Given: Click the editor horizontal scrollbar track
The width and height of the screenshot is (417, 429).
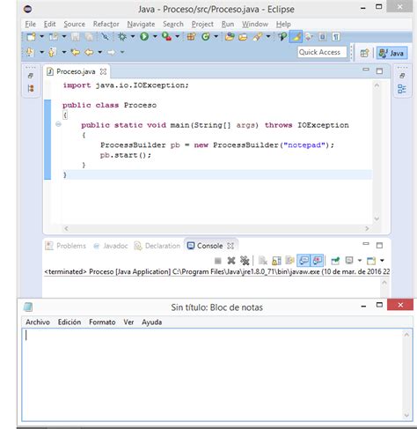Looking at the screenshot, I should [216, 228].
